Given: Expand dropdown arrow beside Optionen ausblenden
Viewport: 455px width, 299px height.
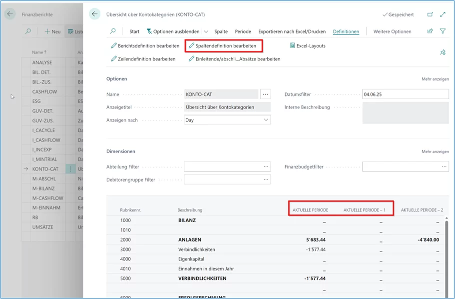Looking at the screenshot, I should [206, 31].
